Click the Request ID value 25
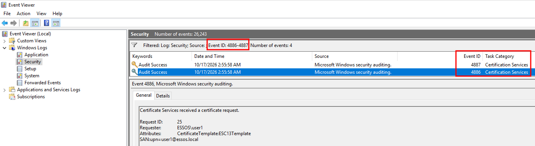The width and height of the screenshot is (535, 146). pyautogui.click(x=180, y=122)
